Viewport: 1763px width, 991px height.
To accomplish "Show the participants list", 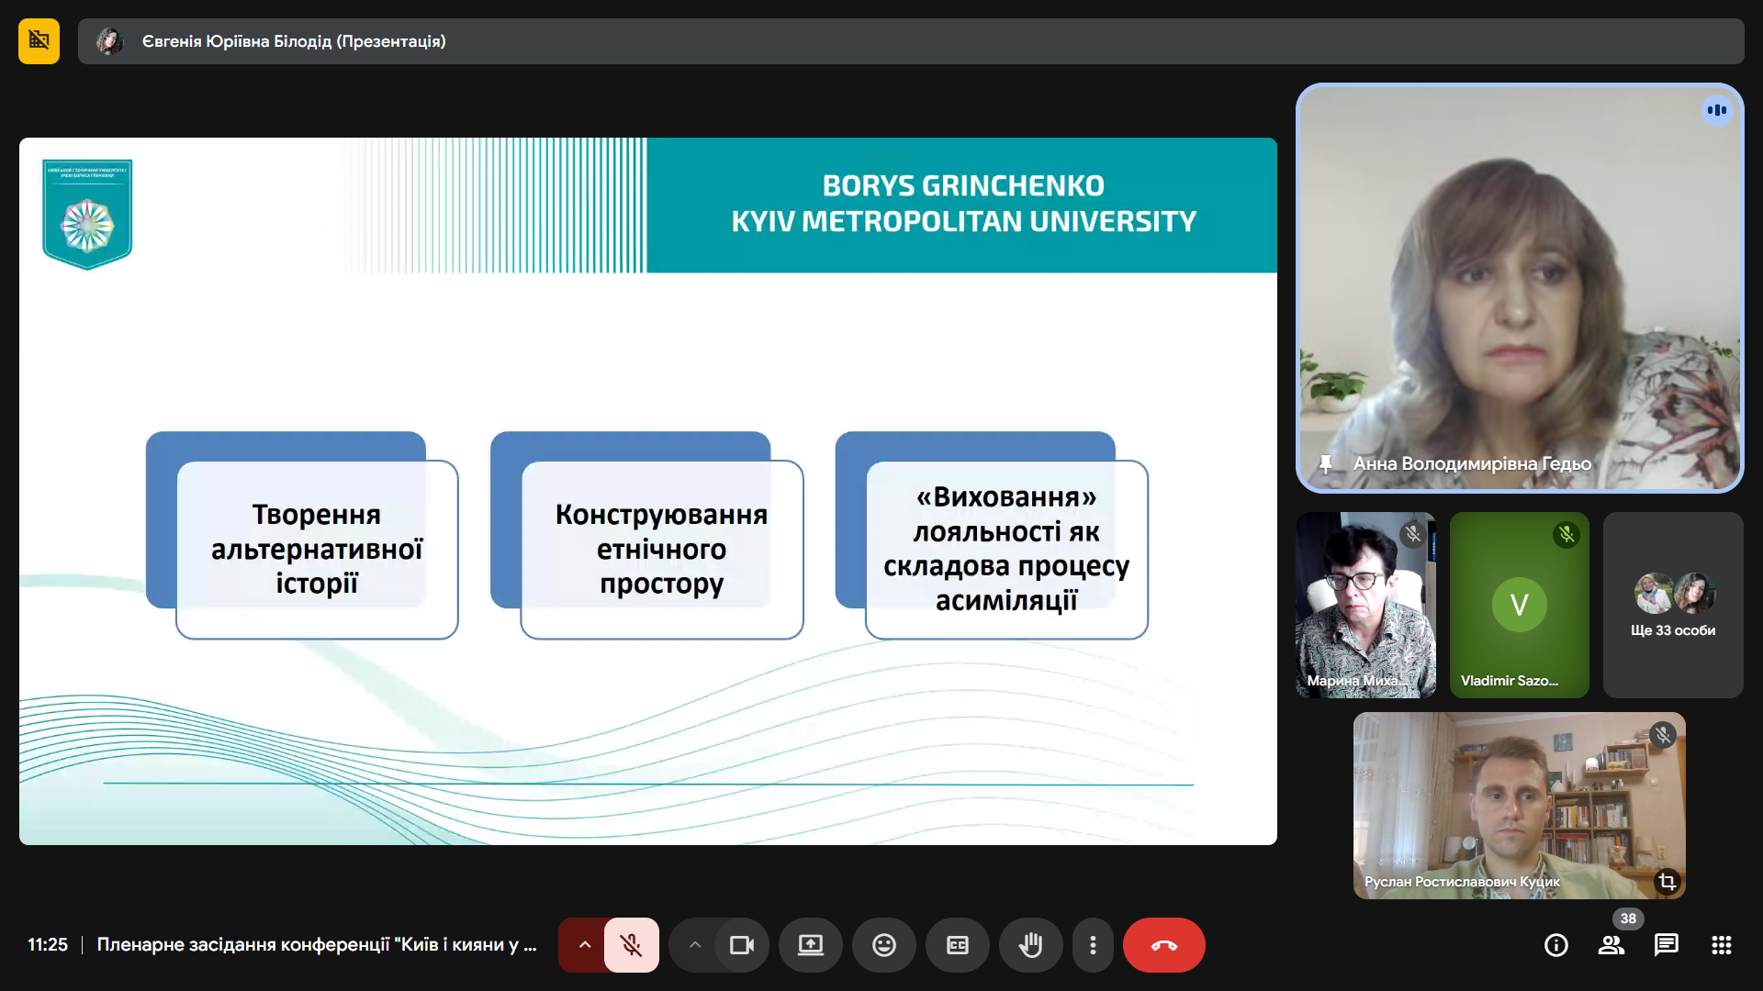I will (1611, 945).
